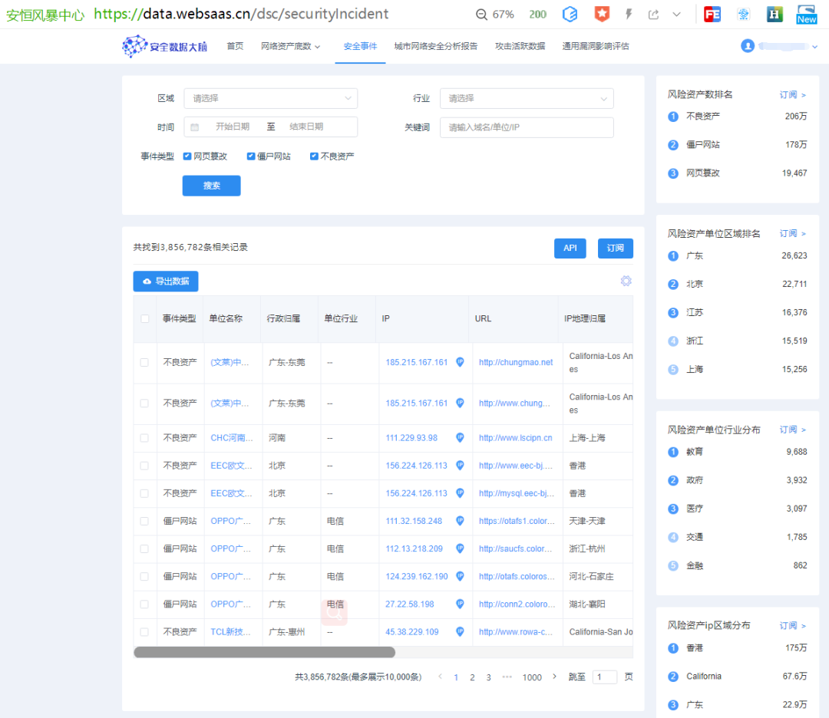Switch to 安全事件 tab

click(360, 46)
